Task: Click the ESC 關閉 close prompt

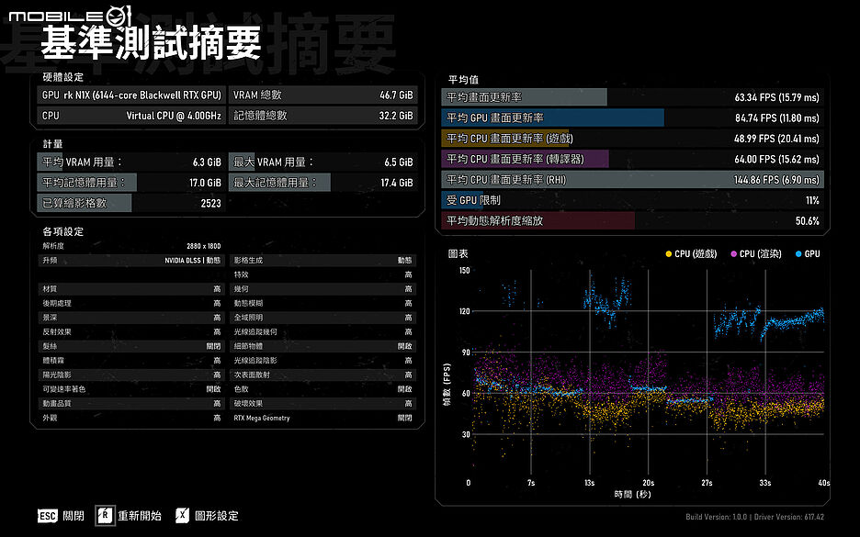Action: click(61, 516)
